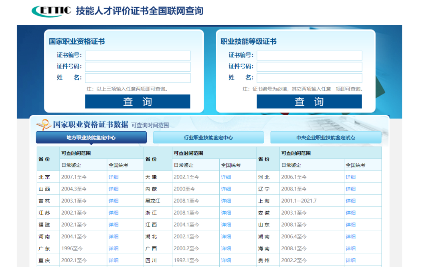Screen dimensions: 433x267
Task: Open 详细 details for 黑龙江
Action: coord(226,201)
